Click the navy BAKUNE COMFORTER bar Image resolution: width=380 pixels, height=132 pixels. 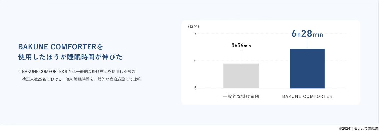307,68
